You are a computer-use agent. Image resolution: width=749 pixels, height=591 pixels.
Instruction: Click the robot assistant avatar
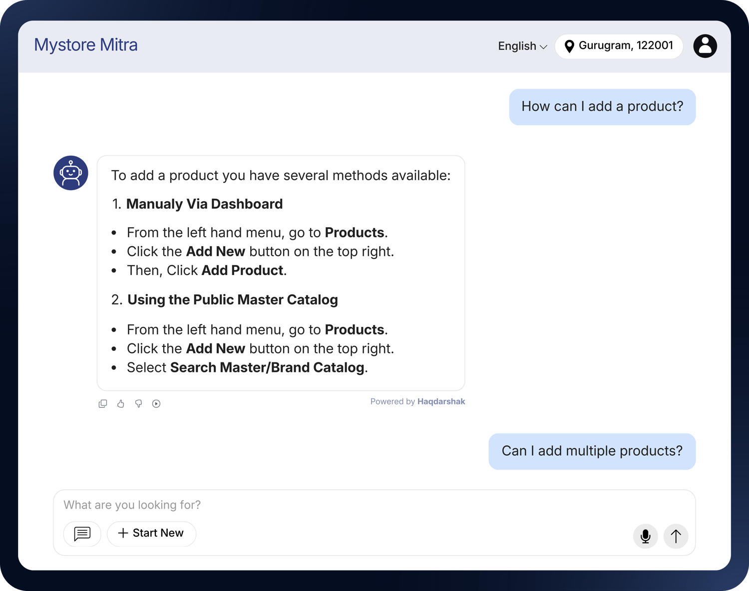(70, 173)
